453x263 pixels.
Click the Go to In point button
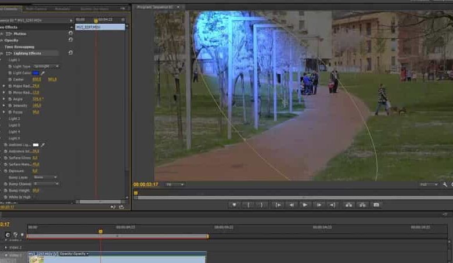pos(278,204)
